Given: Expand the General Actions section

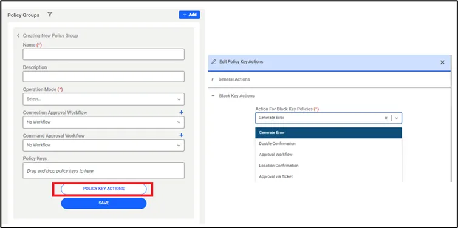Looking at the screenshot, I should click(213, 79).
